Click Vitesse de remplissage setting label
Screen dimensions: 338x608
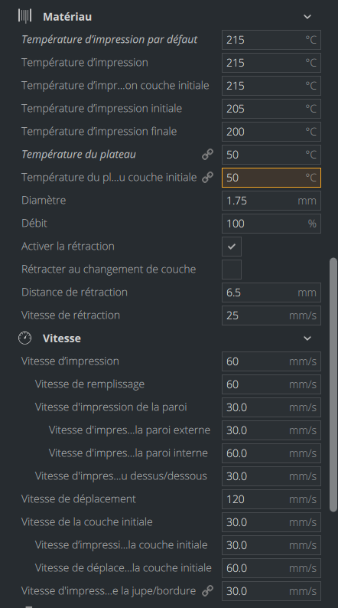coord(89,384)
